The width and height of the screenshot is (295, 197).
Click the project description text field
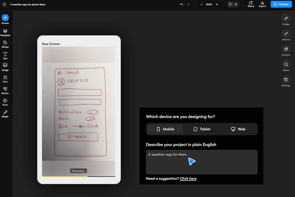pos(202,162)
